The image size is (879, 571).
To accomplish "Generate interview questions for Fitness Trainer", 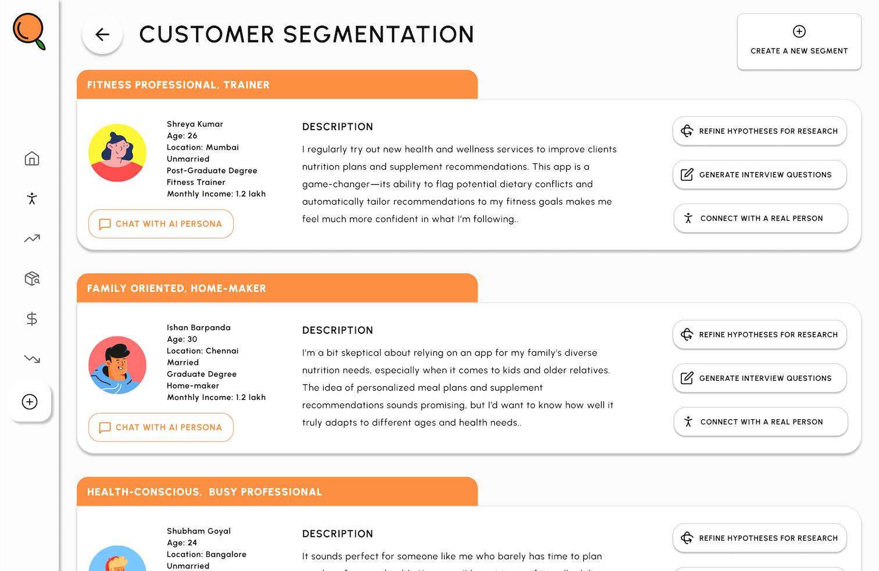I will tap(759, 175).
